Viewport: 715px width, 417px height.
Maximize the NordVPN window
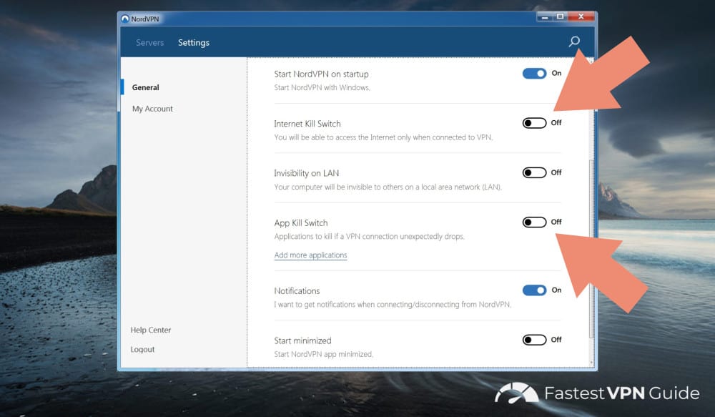point(560,17)
